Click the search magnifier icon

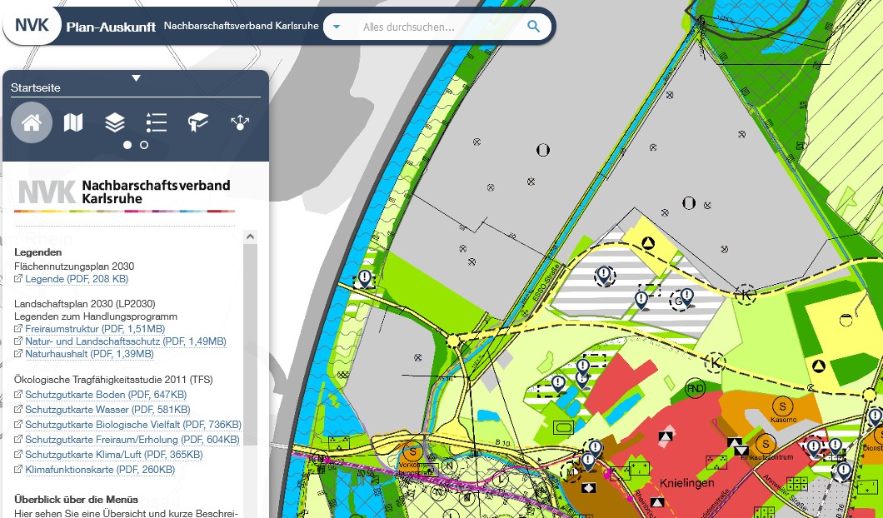(x=533, y=27)
